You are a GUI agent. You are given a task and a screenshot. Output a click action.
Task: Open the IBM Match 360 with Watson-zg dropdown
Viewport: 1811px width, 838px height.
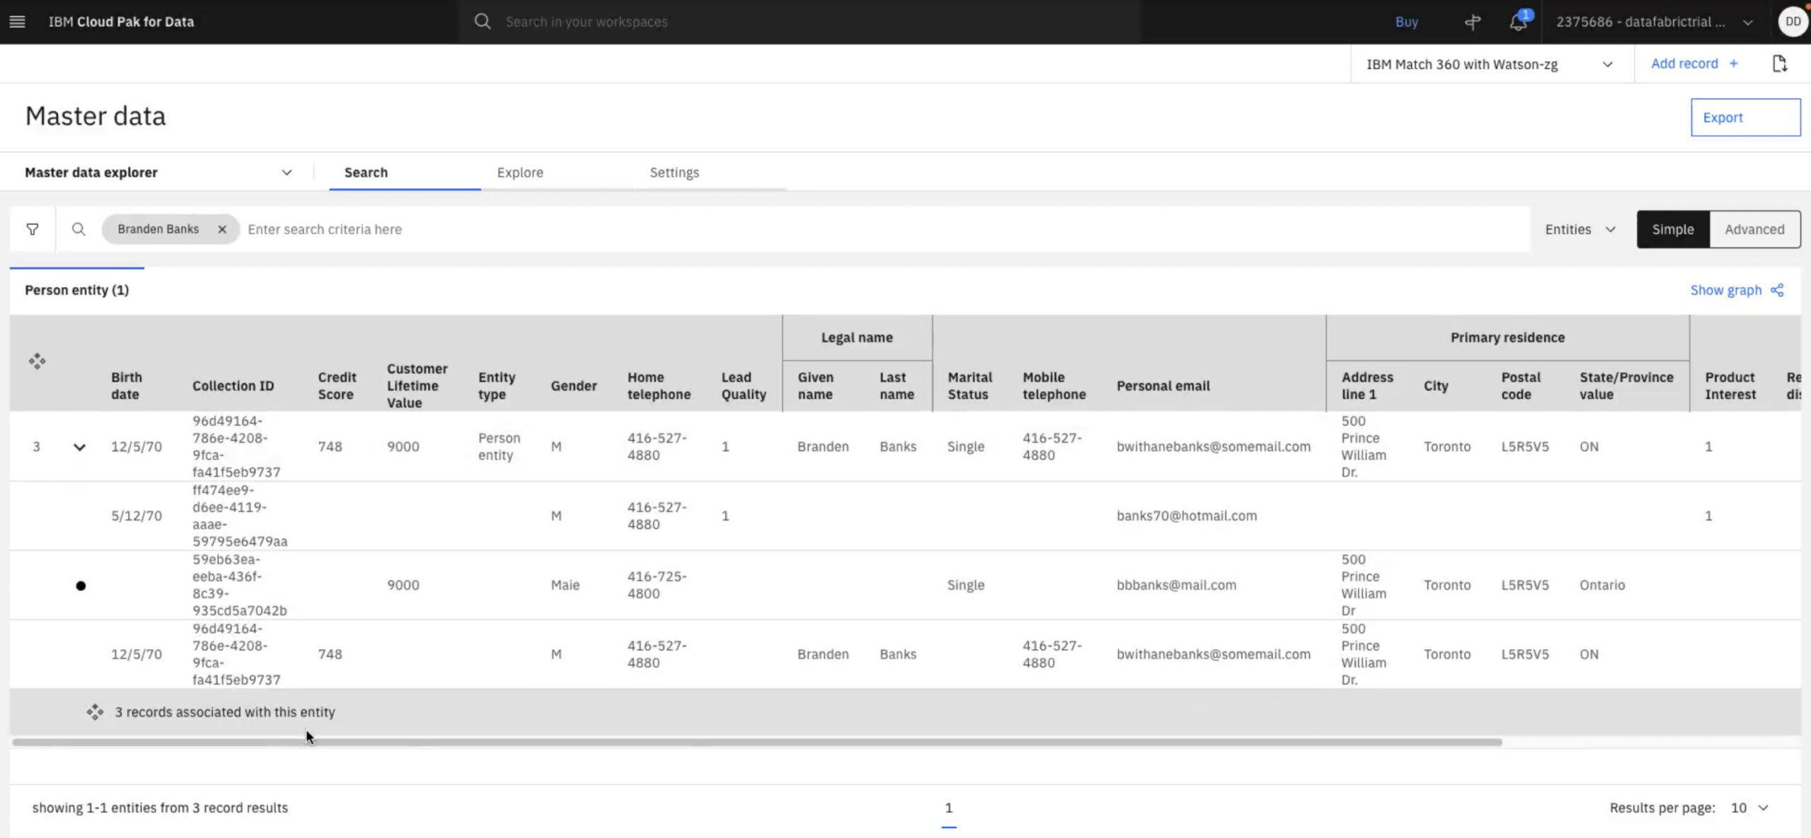[1491, 64]
